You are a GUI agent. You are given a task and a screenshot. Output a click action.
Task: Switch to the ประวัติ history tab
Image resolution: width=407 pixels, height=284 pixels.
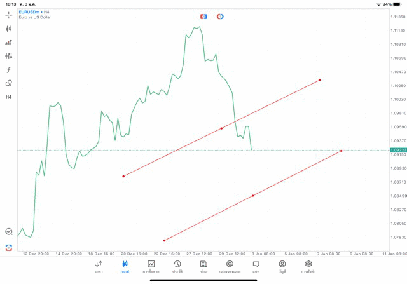(x=177, y=267)
